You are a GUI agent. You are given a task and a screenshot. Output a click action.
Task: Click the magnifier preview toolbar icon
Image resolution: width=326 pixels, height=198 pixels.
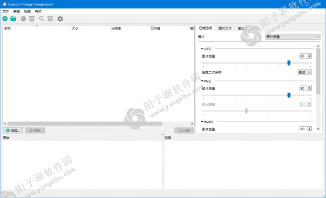point(42,19)
